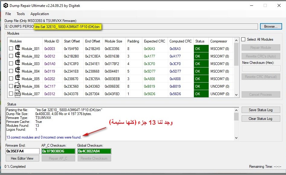Sort by Module ID column header

(x=52, y=41)
